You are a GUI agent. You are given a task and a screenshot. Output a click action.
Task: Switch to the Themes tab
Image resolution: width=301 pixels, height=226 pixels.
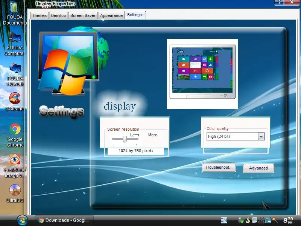(x=40, y=15)
